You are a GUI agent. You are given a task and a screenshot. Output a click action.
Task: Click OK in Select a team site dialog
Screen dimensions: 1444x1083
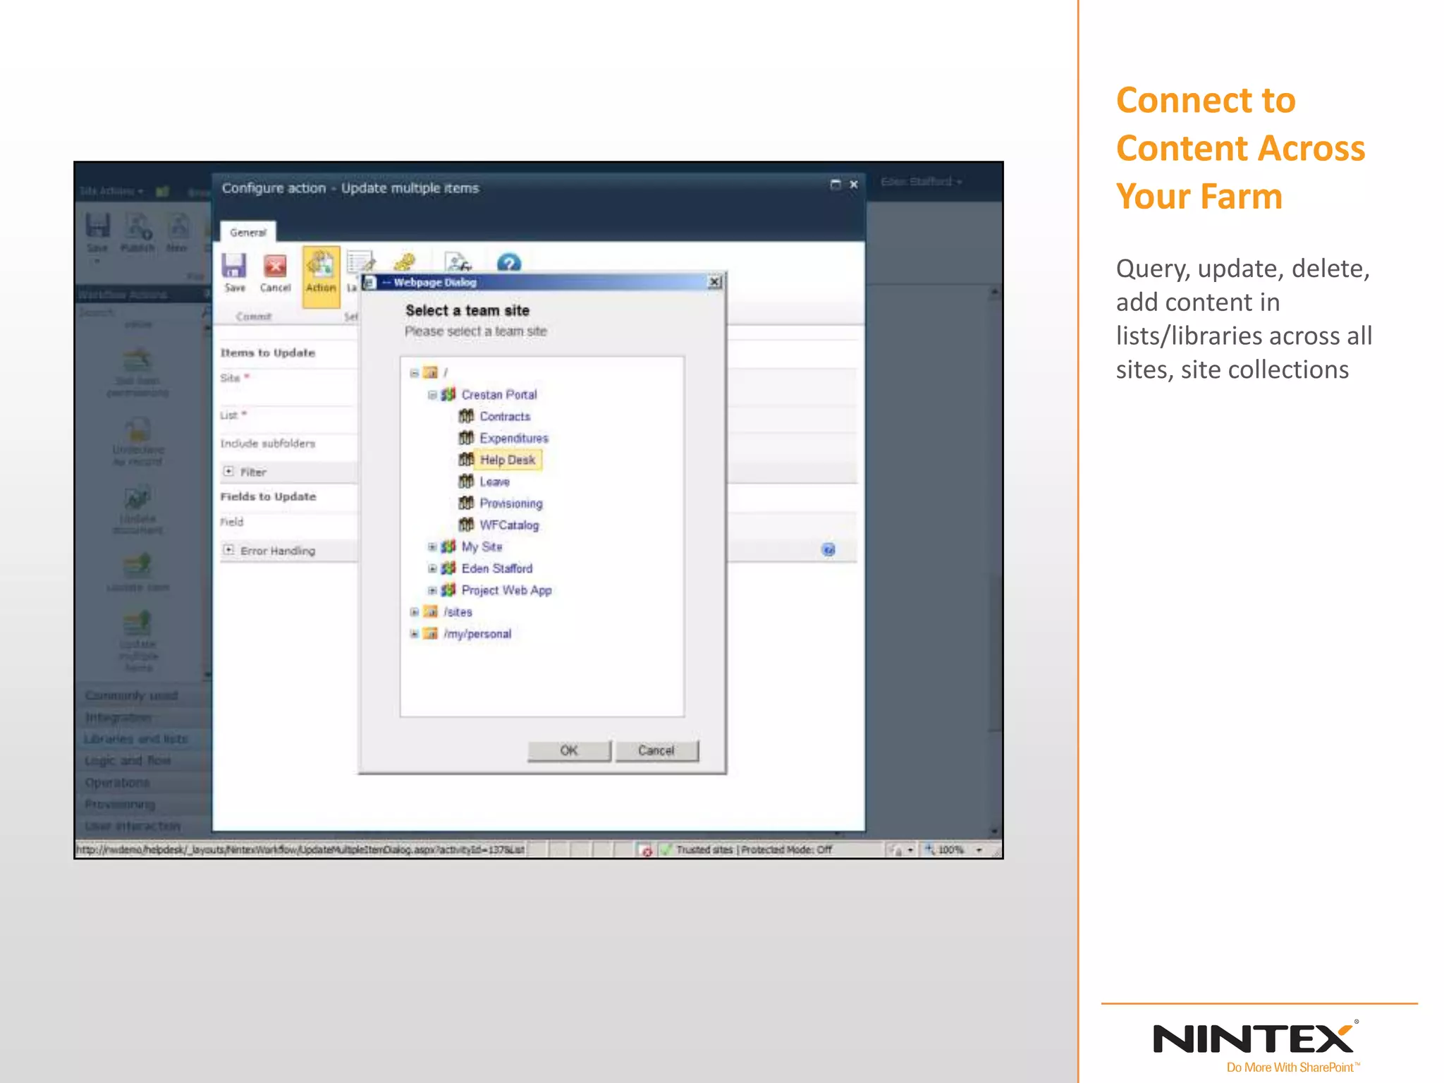569,751
